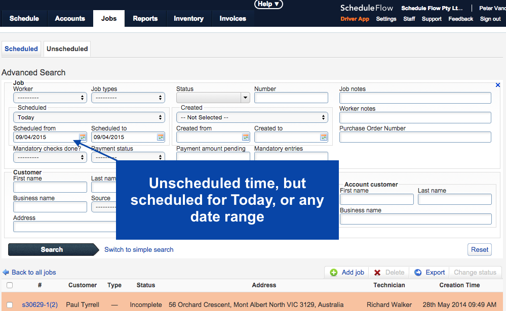Open Scheduled to calendar picker icon
Image resolution: width=506 pixels, height=311 pixels.
pos(161,137)
